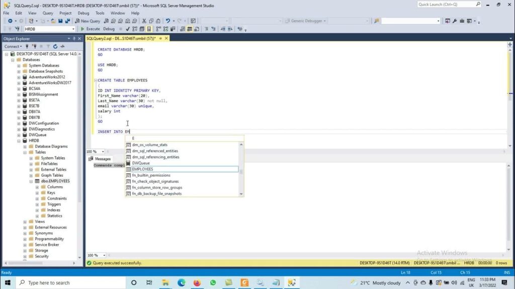Click the Save file icon
The image size is (515, 289).
(x=60, y=21)
